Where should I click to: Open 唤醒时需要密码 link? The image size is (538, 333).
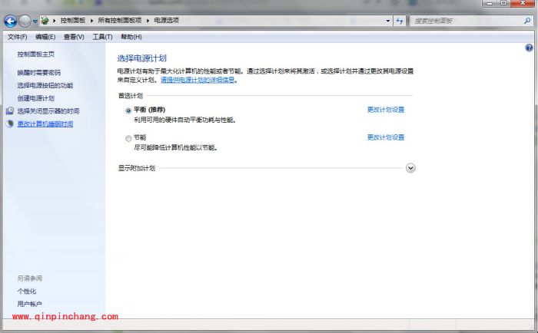[38, 73]
